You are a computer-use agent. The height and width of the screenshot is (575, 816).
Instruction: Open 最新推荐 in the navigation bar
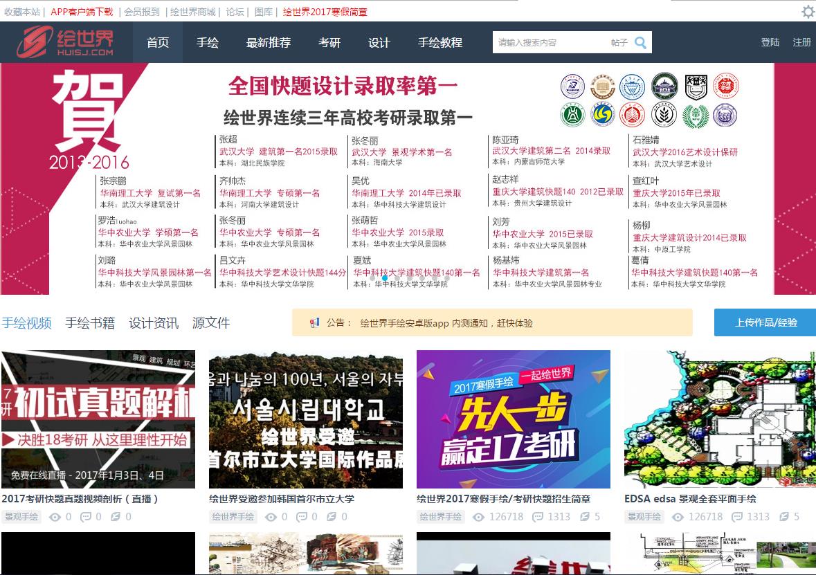[269, 43]
